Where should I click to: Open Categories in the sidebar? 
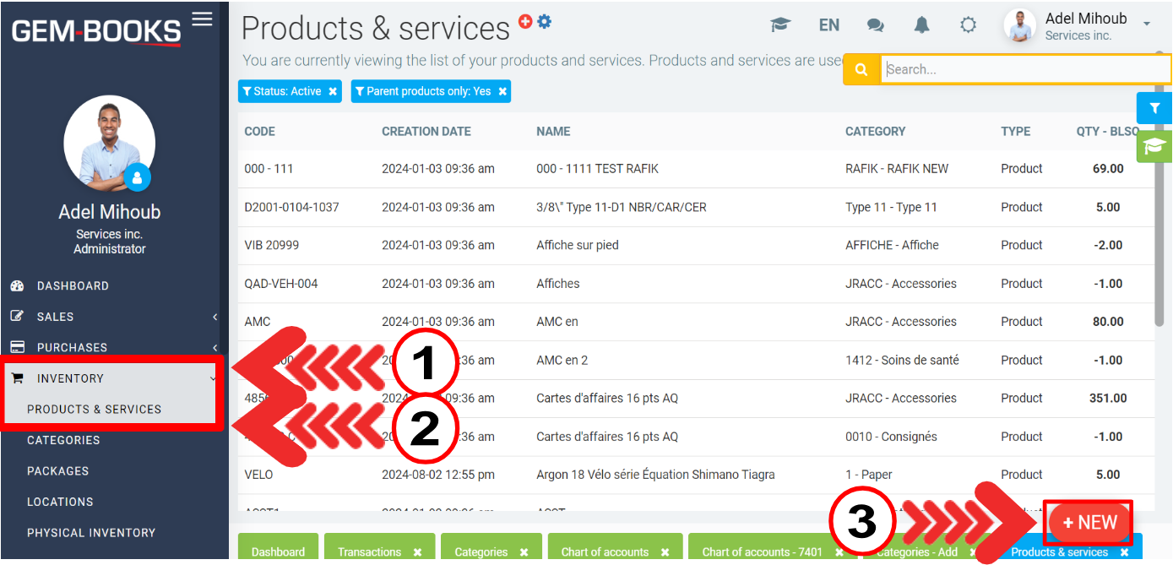tap(63, 440)
